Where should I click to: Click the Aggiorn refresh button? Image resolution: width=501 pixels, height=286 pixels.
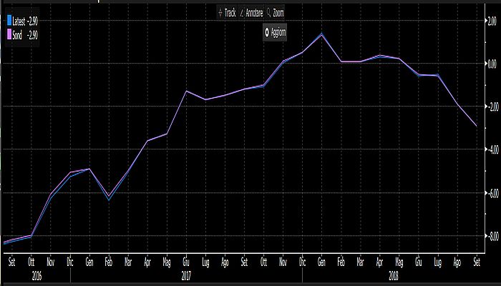[x=275, y=32]
